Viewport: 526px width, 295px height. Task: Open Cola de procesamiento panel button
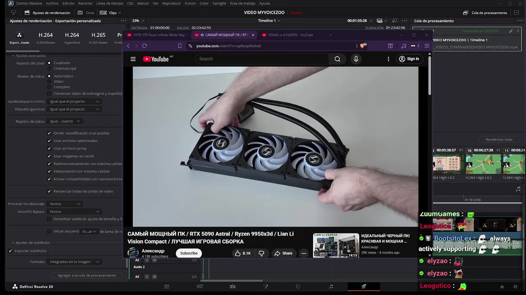485,13
